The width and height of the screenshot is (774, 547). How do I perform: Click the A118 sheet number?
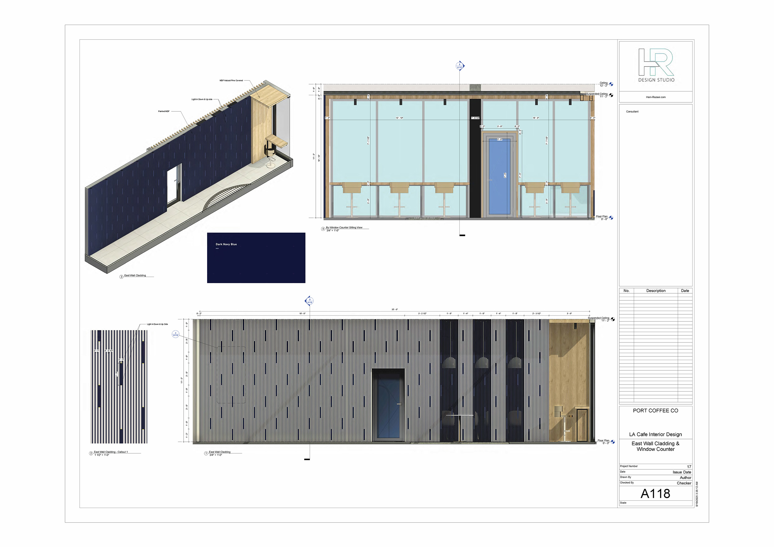click(x=655, y=494)
